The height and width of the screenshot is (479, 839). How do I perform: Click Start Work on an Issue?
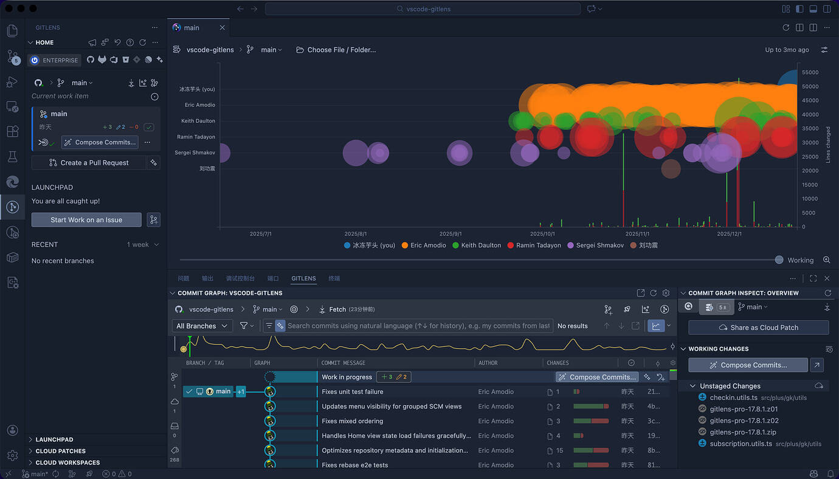[86, 220]
